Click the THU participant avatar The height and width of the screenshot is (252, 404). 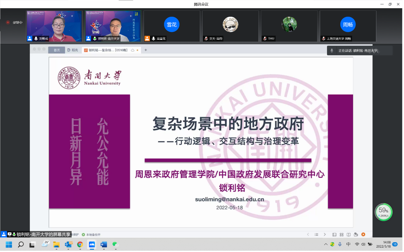click(x=289, y=24)
